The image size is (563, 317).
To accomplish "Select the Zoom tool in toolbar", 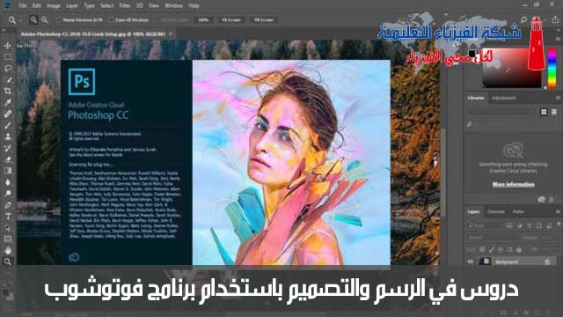I will point(8,262).
